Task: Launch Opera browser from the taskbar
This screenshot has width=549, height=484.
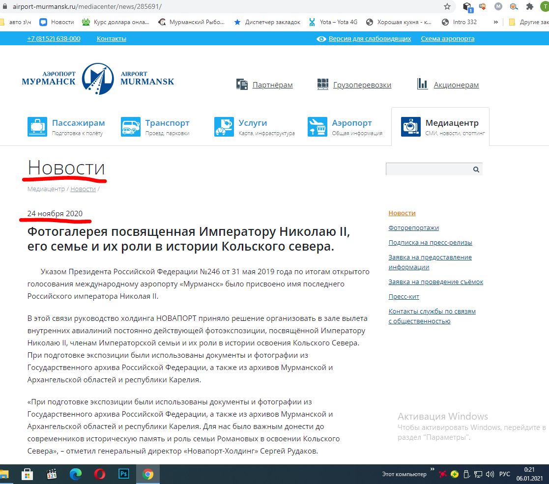Action: click(100, 474)
